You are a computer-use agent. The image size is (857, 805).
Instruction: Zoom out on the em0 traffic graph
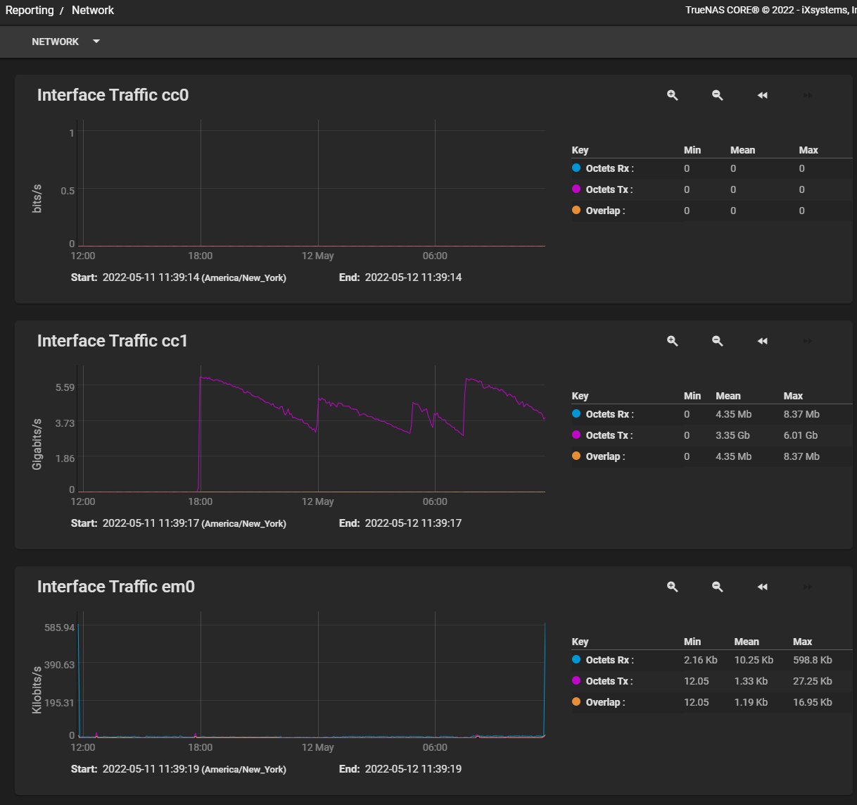click(x=718, y=587)
